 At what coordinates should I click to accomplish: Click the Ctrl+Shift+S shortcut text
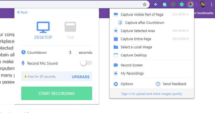coord(181,31)
